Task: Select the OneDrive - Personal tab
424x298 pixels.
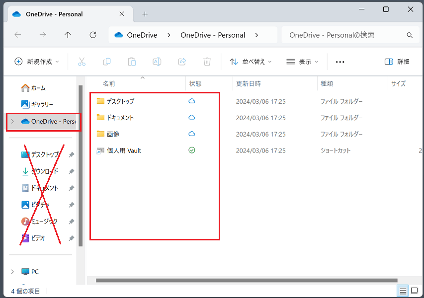Action: pos(70,14)
